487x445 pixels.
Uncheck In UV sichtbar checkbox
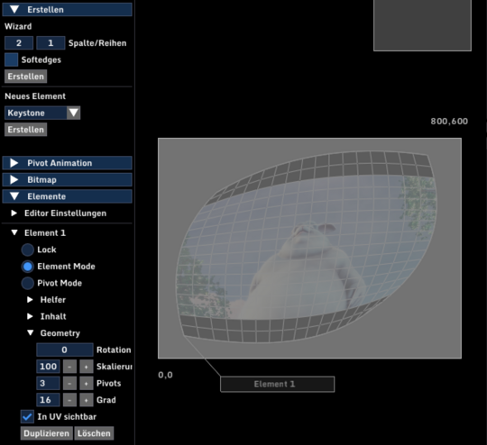pos(27,417)
